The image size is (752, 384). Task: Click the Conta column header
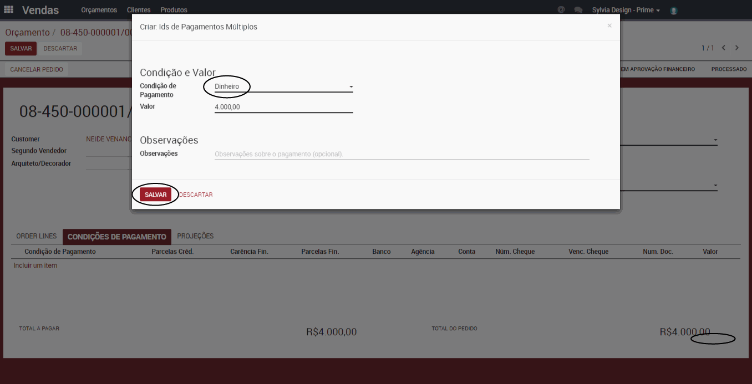click(x=467, y=252)
